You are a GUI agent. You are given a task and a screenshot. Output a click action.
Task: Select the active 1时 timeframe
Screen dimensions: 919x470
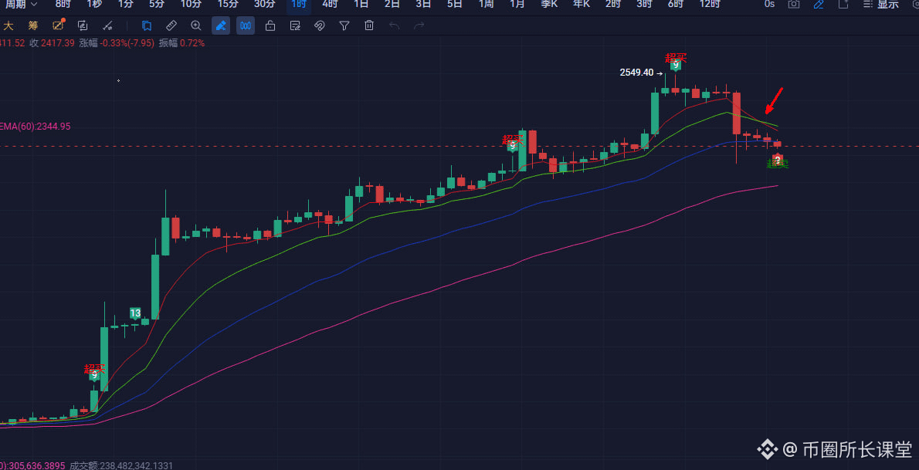[299, 4]
